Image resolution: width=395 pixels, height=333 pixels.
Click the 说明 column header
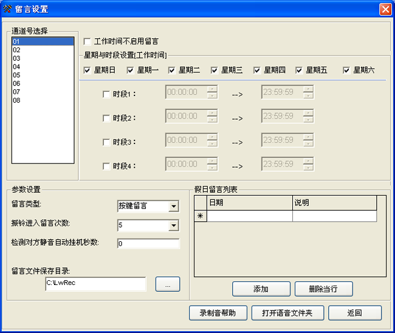334,202
